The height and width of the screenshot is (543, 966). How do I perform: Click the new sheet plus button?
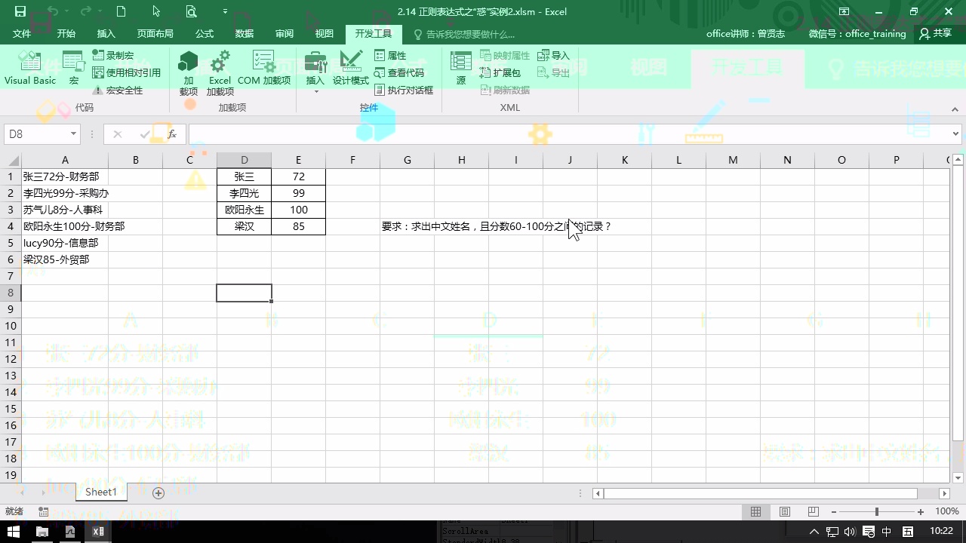coord(158,492)
